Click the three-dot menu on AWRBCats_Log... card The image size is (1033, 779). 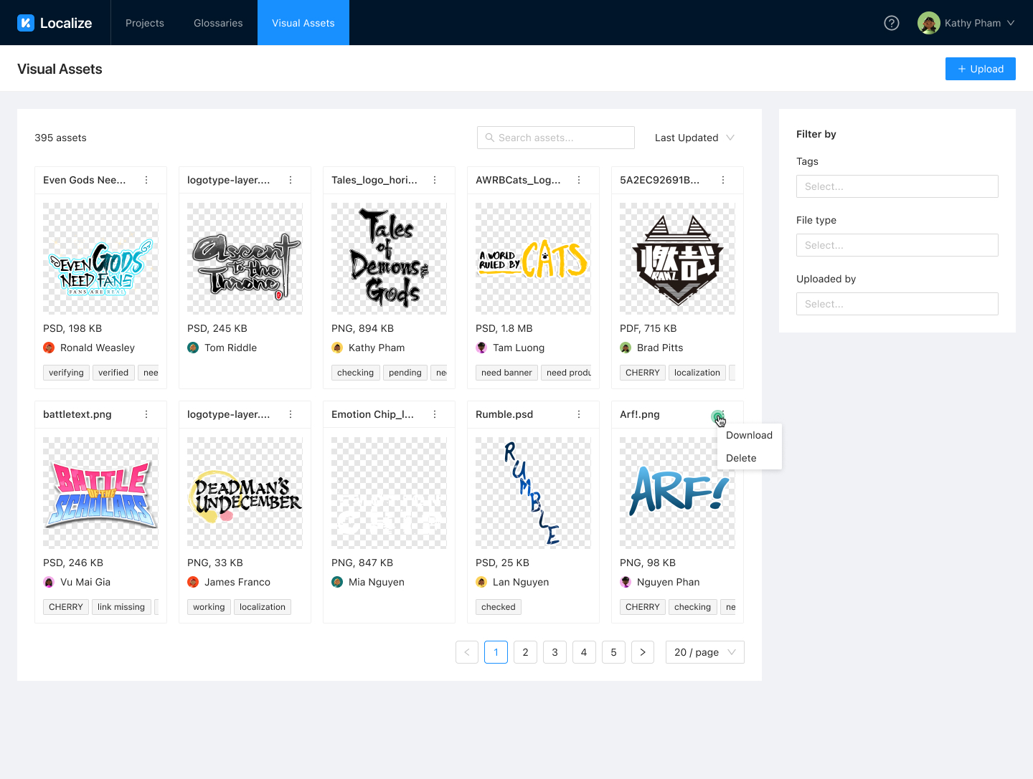coord(579,180)
